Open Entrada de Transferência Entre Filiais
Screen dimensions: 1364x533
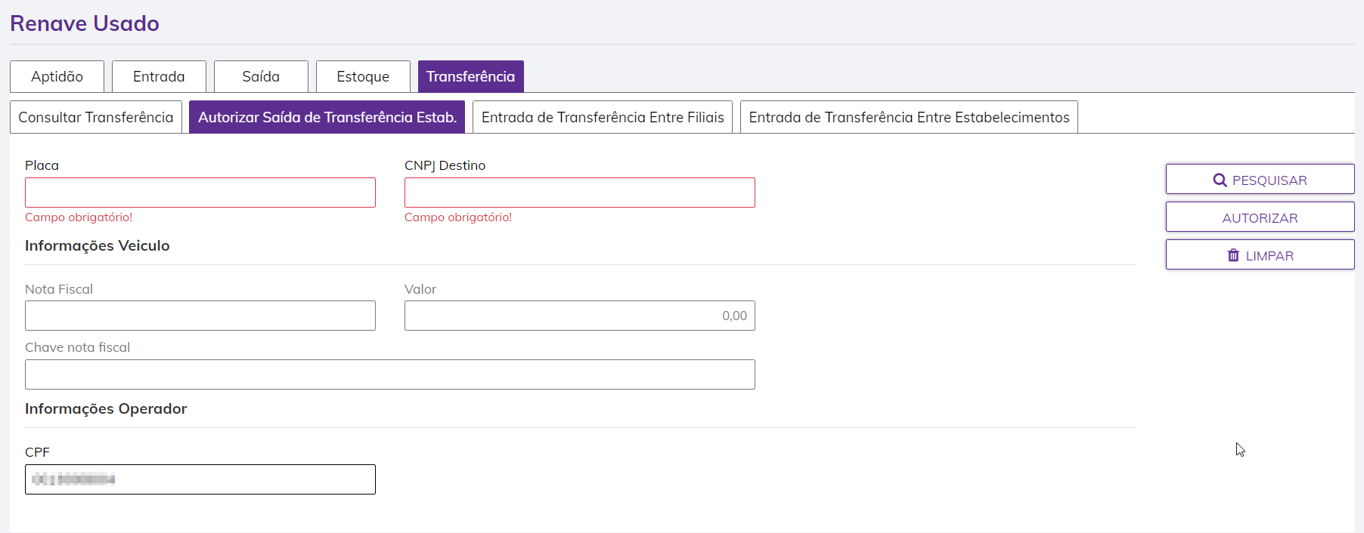coord(603,117)
